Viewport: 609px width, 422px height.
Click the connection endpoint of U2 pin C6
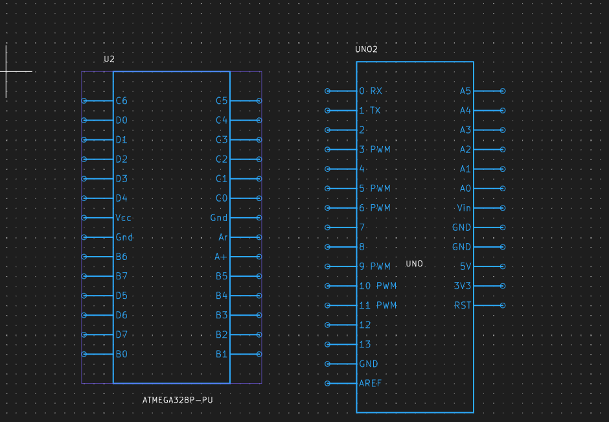point(84,100)
